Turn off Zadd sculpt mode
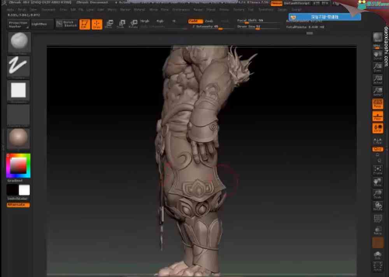This screenshot has width=389, height=277. tap(196, 21)
